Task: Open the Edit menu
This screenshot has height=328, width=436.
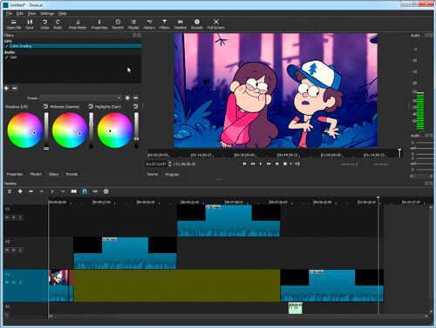Action: coord(19,13)
